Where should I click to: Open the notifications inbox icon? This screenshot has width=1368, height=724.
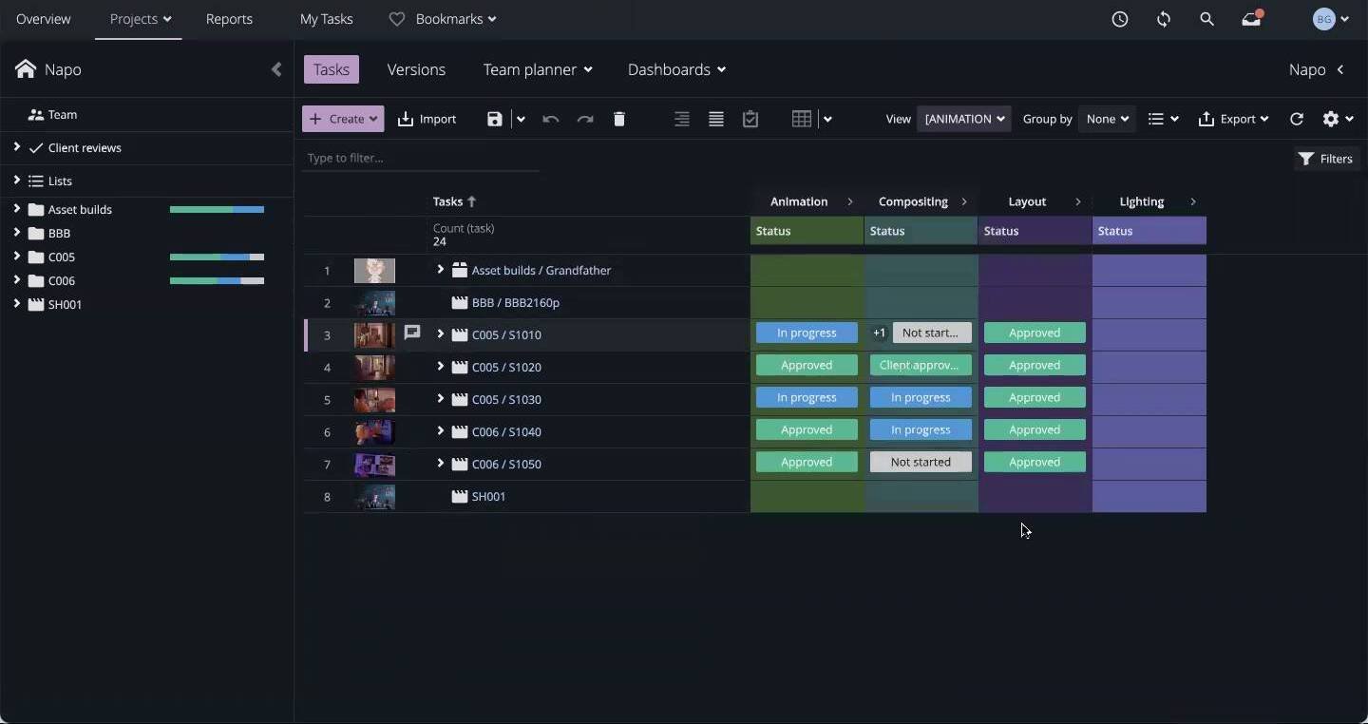tap(1252, 18)
